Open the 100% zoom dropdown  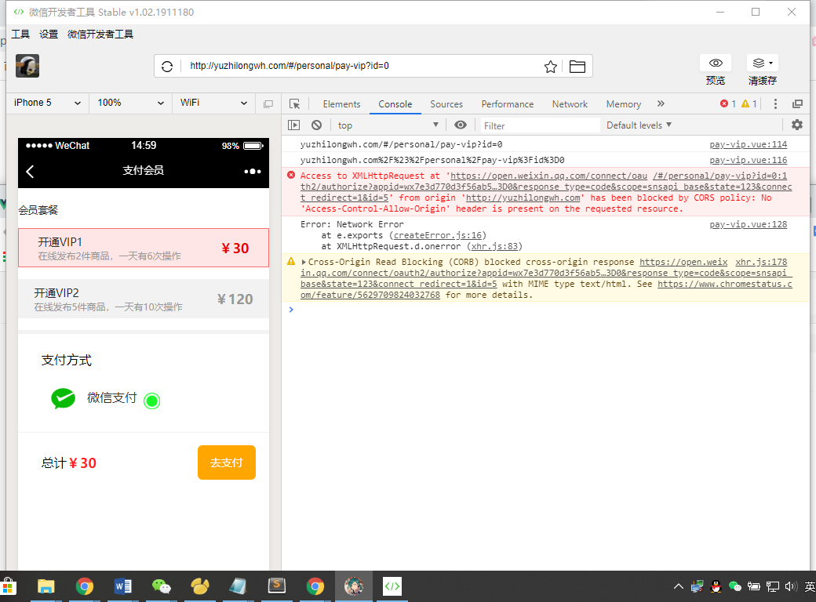coord(130,103)
